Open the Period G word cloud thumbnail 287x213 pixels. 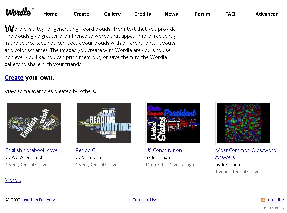tap(104, 123)
